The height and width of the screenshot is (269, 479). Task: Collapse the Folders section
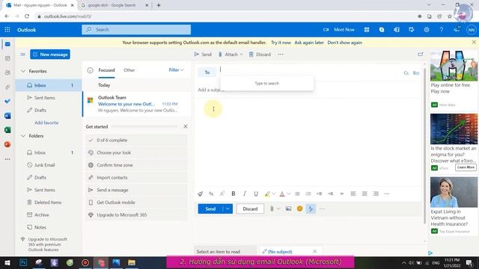click(x=23, y=136)
